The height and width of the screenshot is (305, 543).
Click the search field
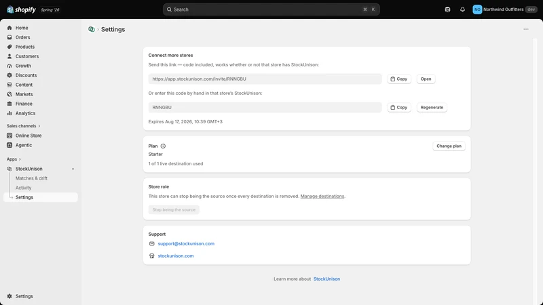click(x=271, y=9)
